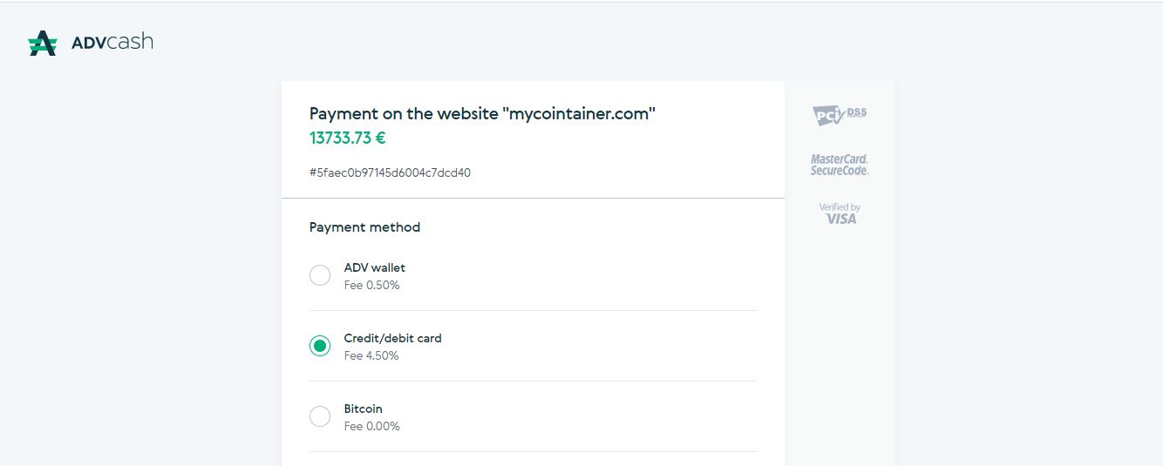This screenshot has width=1163, height=466.
Task: Click the ADVcash brand name text
Action: (112, 42)
